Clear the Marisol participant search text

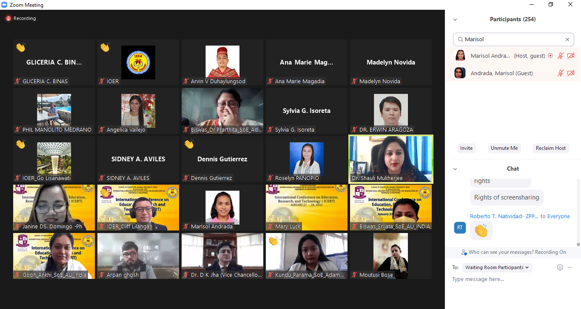click(x=567, y=39)
